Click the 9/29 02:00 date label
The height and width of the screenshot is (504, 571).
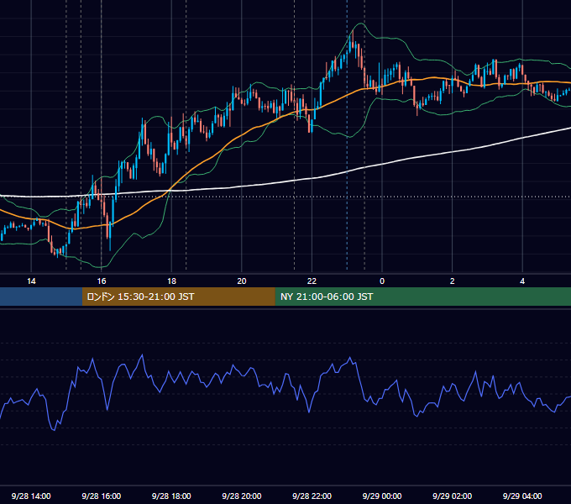pos(453,496)
